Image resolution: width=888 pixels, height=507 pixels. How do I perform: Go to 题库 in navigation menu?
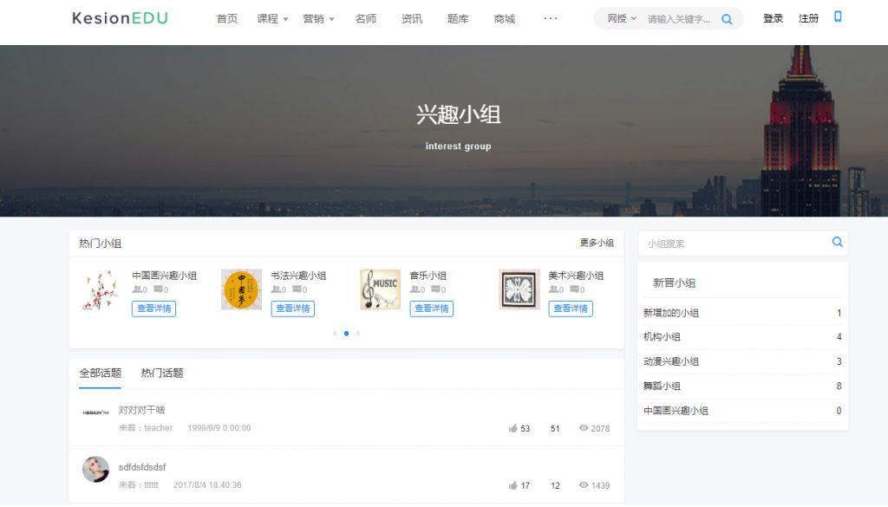[x=458, y=19]
